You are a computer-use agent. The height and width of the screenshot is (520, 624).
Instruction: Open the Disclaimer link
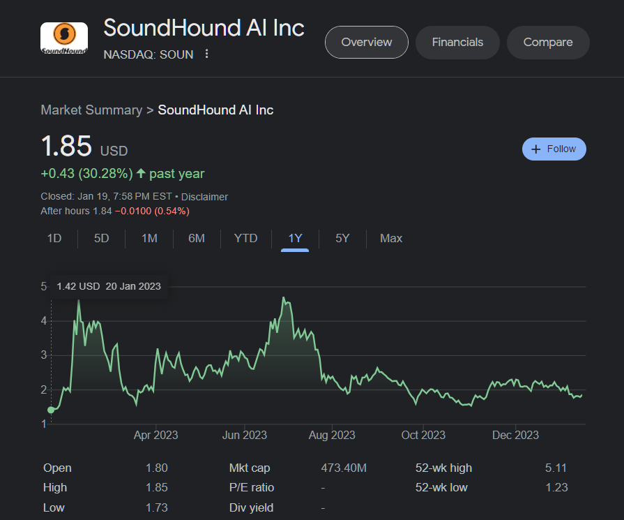[204, 197]
